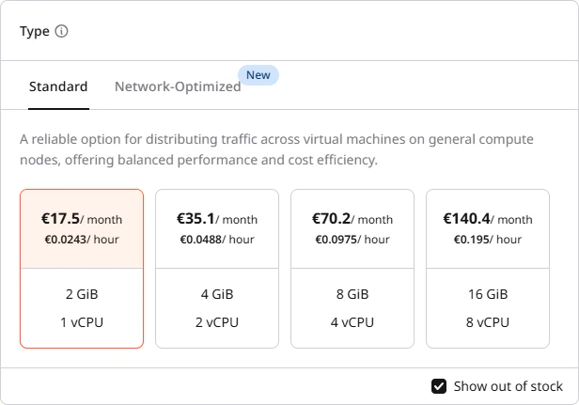Uncheck the Show out of stock checkbox

[439, 386]
